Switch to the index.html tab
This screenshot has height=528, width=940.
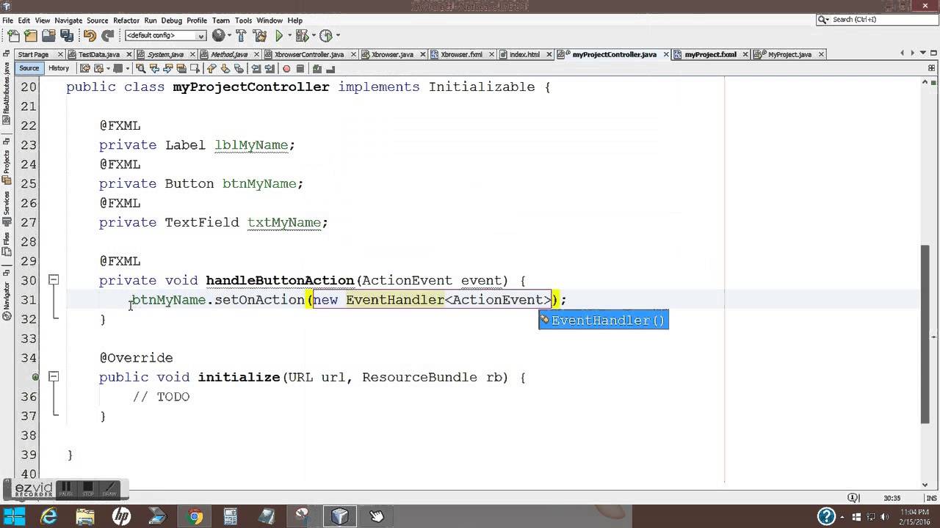coord(524,54)
